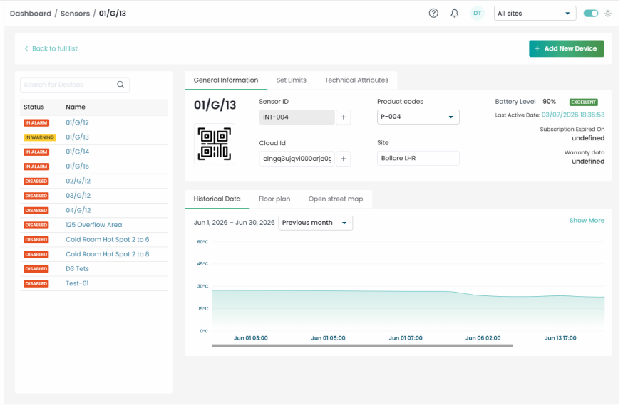
Task: Switch to the Set Limits tab
Action: pos(292,80)
